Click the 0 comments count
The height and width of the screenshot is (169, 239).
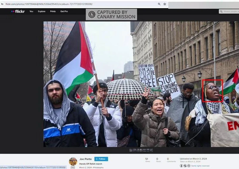pyautogui.click(x=171, y=160)
